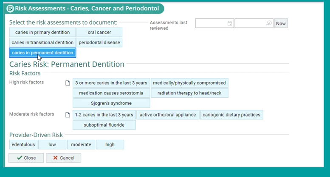Screen dimensions: 330x177
Task: Open the 'periodontal disease' assessment
Action: pyautogui.click(x=99, y=42)
